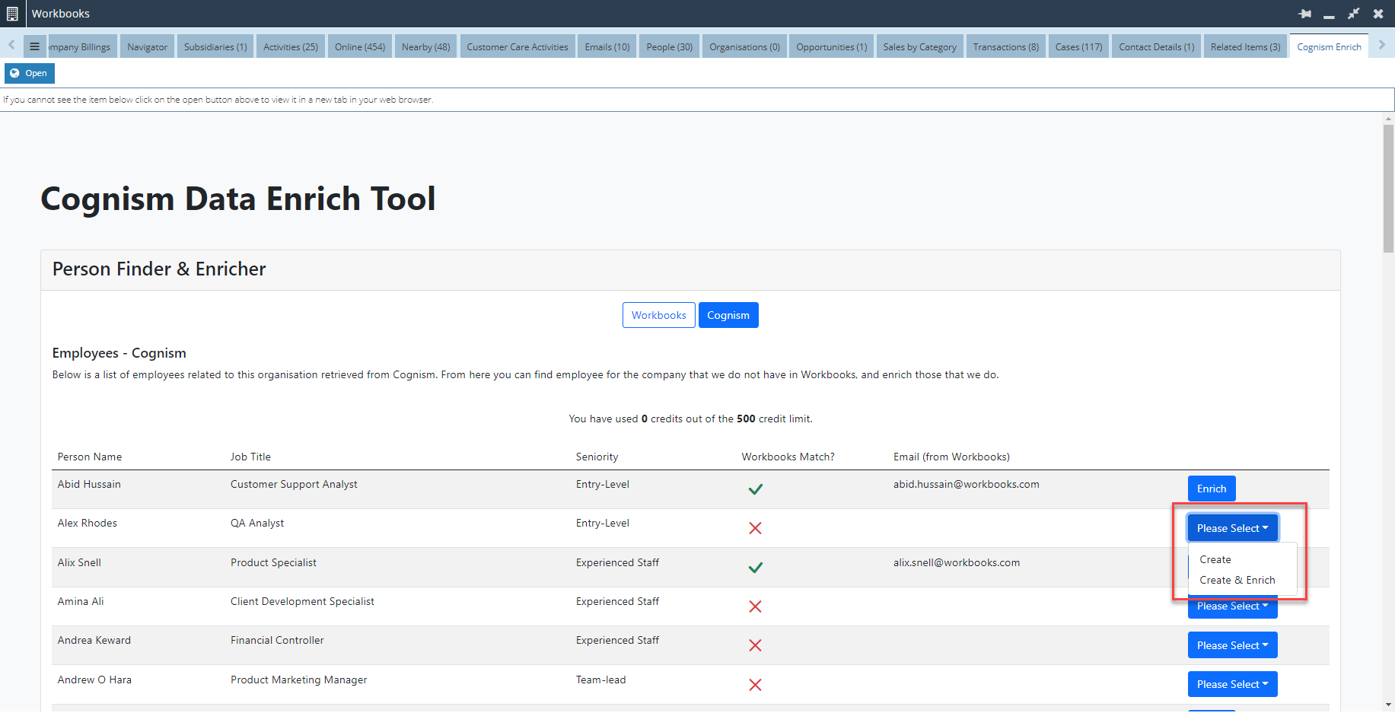
Task: Click the pin window icon
Action: pyautogui.click(x=1304, y=14)
